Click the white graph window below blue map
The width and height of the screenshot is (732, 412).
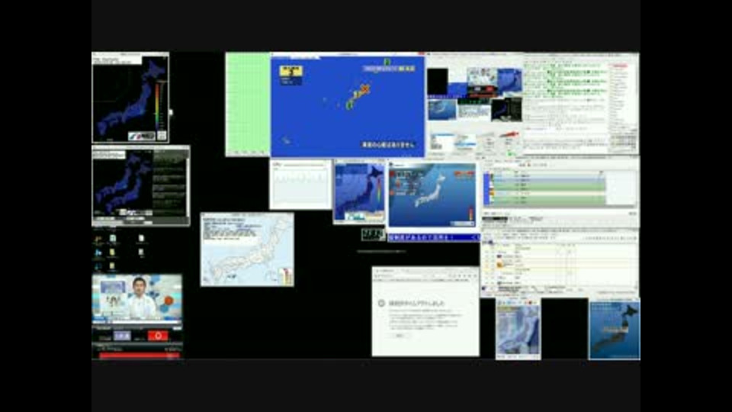pos(300,185)
